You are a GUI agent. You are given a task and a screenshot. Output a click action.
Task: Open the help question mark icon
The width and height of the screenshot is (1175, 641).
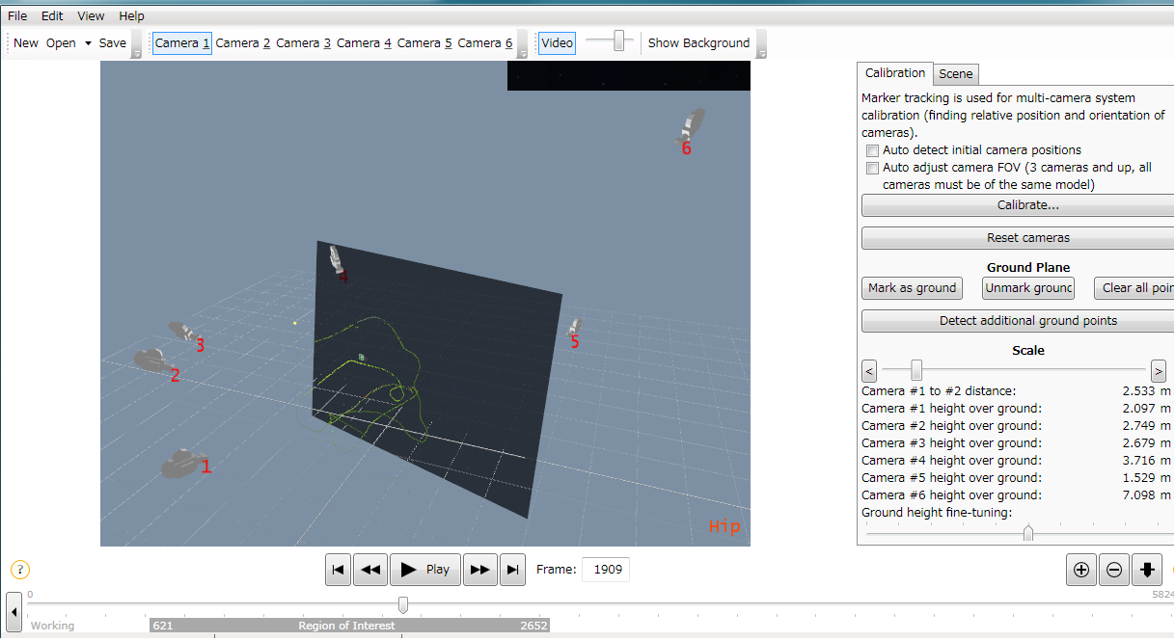tap(20, 570)
